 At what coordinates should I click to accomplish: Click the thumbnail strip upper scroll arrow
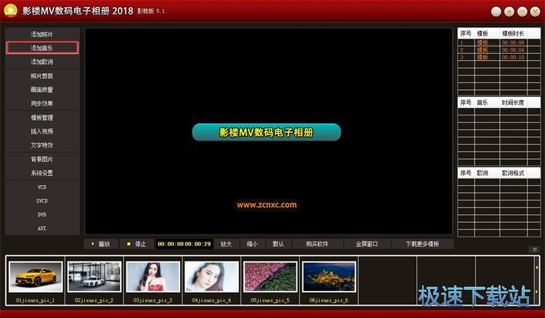[537, 268]
